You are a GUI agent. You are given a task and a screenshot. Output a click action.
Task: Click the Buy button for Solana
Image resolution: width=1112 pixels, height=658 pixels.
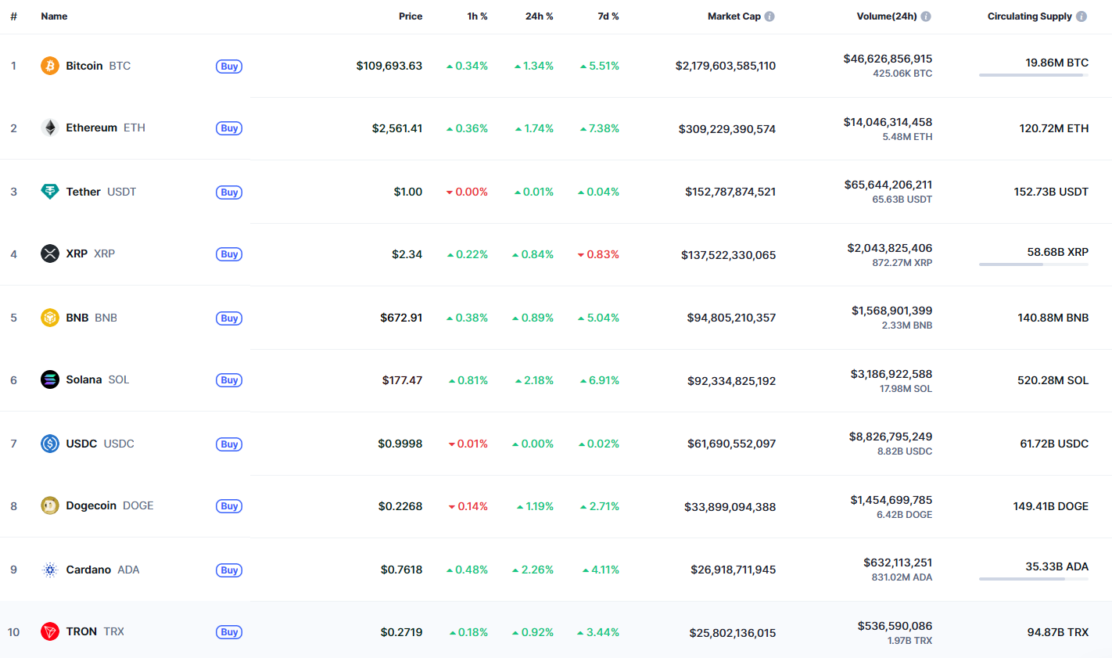[229, 380]
